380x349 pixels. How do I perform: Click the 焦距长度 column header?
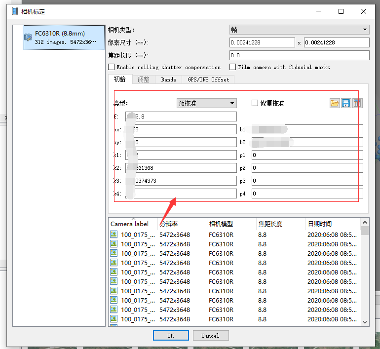coord(281,224)
